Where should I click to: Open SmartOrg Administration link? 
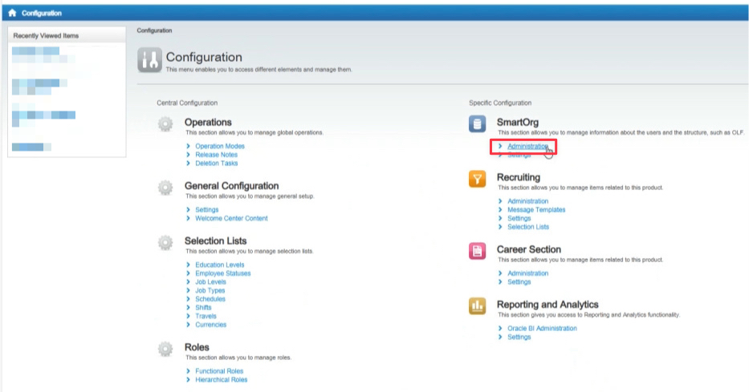[x=528, y=146]
